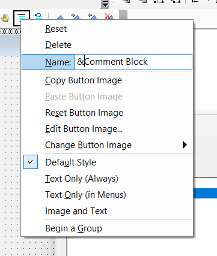Choose Reset from the context menu

[107, 29]
